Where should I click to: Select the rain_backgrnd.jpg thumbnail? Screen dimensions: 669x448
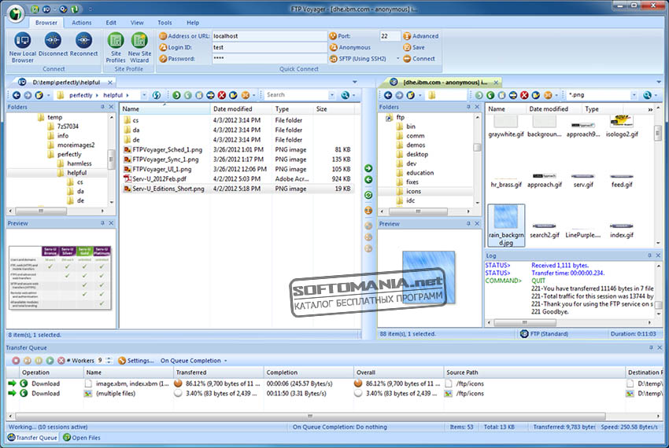tap(506, 226)
